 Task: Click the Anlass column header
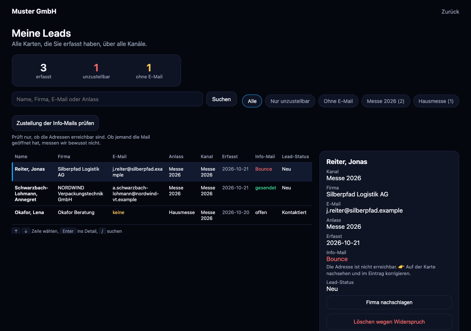pyautogui.click(x=176, y=157)
